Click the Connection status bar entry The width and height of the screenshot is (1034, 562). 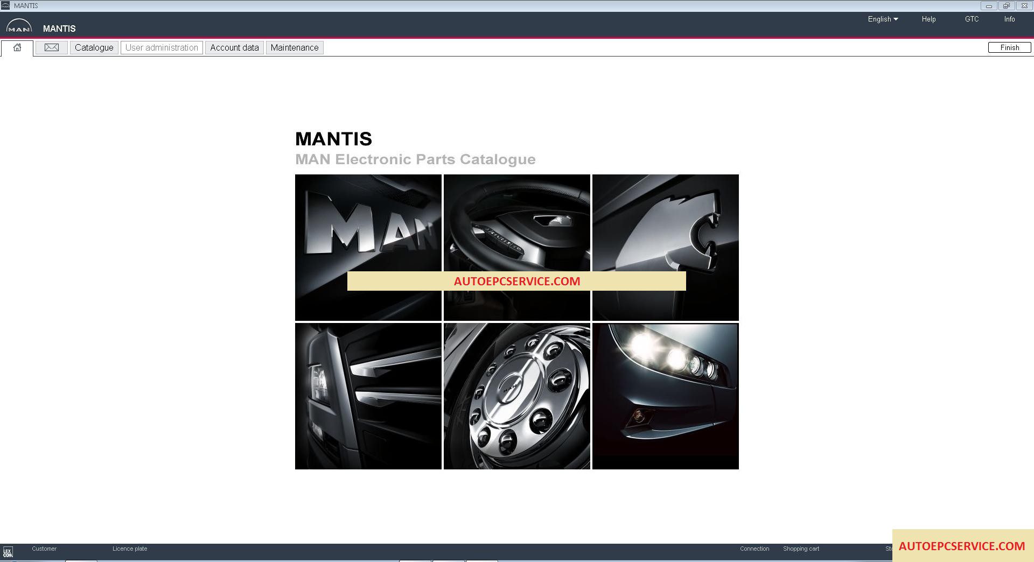754,549
